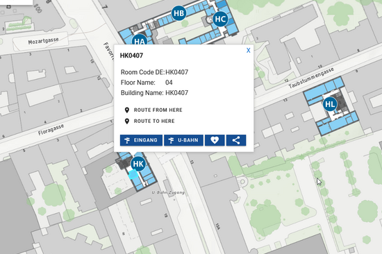This screenshot has width=382, height=254.
Task: Click the Mozartgasse street label
Action: 43,41
